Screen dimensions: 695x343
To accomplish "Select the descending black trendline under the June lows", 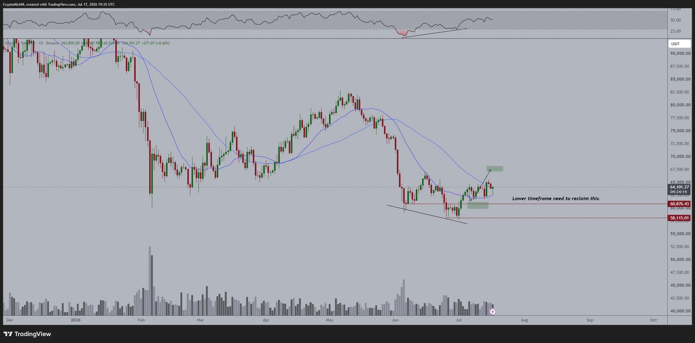I will (427, 214).
